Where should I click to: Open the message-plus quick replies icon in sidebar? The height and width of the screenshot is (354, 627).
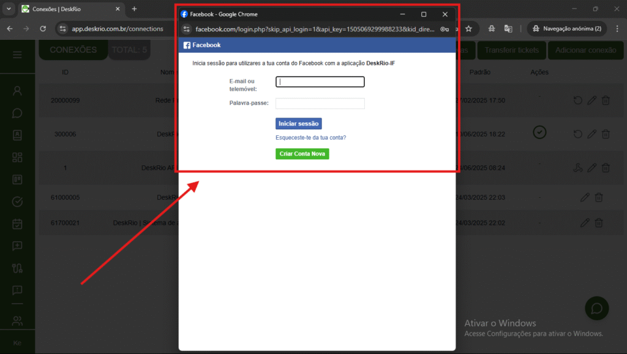[17, 246]
